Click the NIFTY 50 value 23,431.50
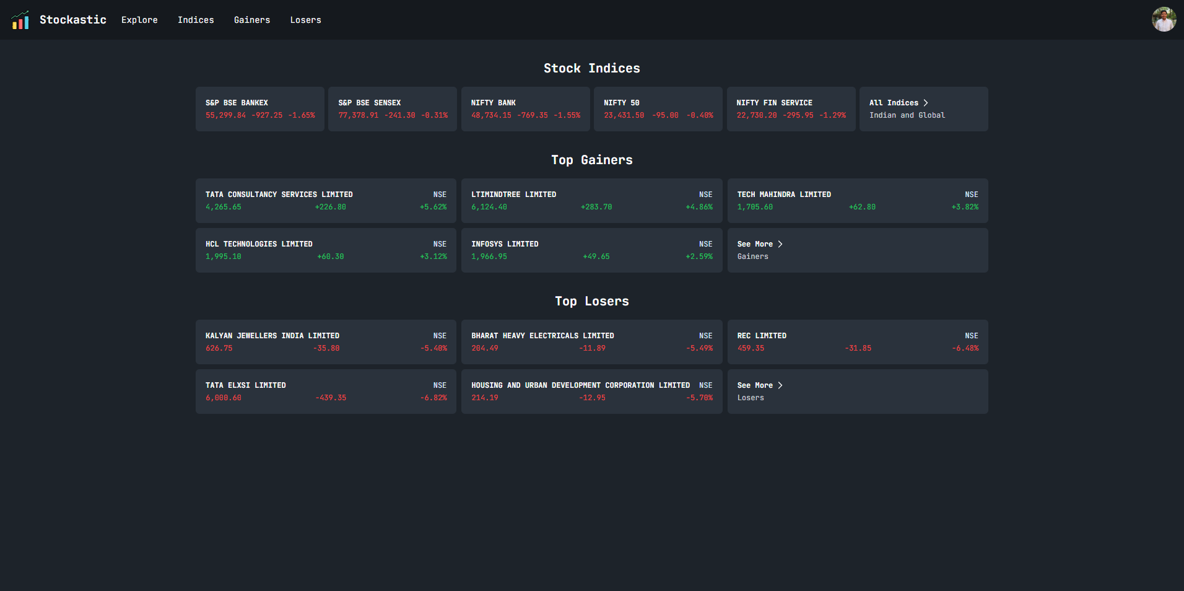1184x591 pixels. coord(624,115)
